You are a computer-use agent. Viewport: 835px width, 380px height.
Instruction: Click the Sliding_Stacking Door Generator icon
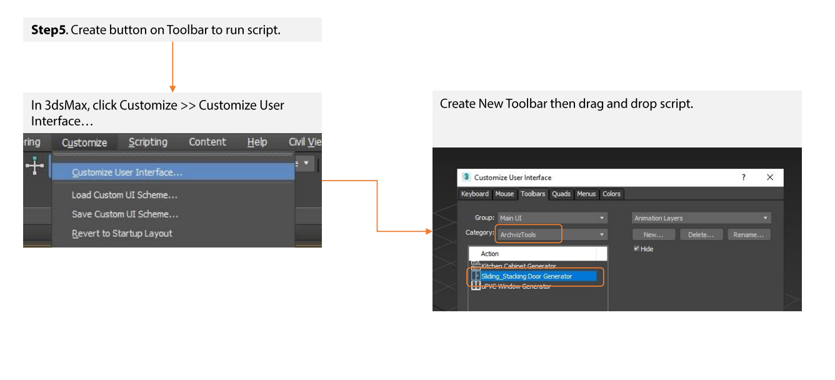tap(476, 276)
